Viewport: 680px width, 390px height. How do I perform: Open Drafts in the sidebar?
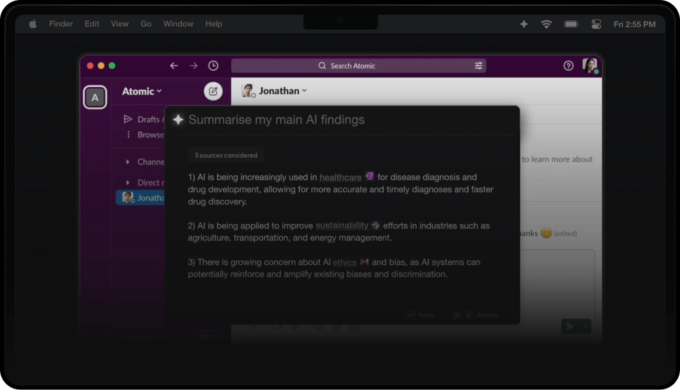click(144, 119)
